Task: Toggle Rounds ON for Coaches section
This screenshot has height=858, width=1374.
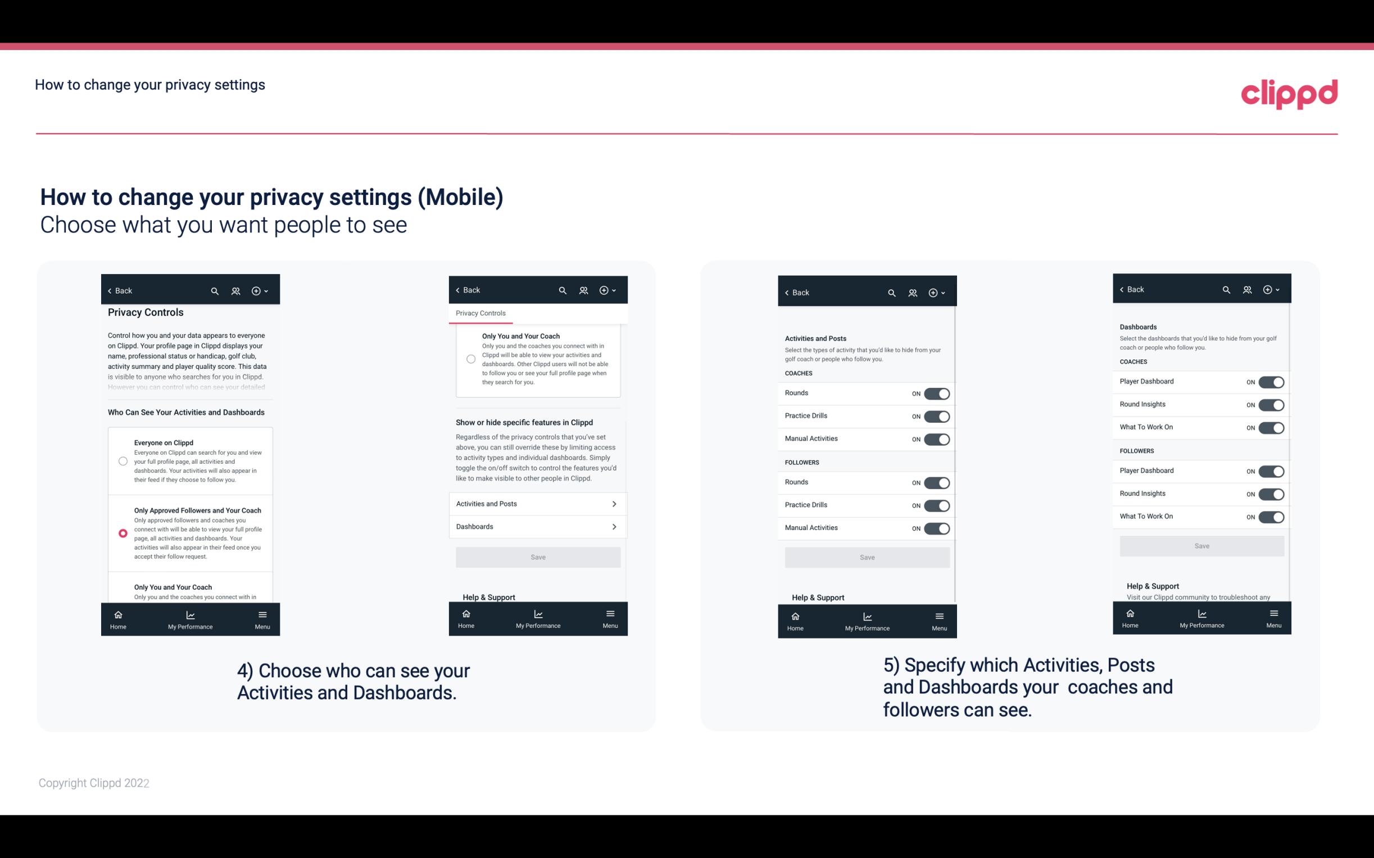Action: point(935,393)
